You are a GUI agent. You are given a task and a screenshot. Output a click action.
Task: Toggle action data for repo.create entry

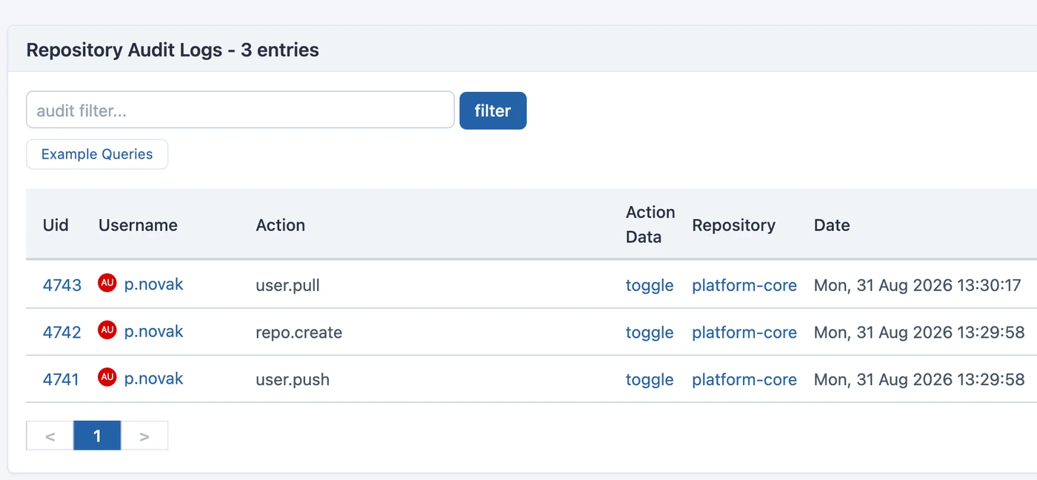point(650,333)
